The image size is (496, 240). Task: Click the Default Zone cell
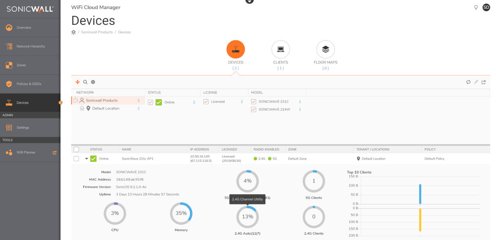click(297, 159)
